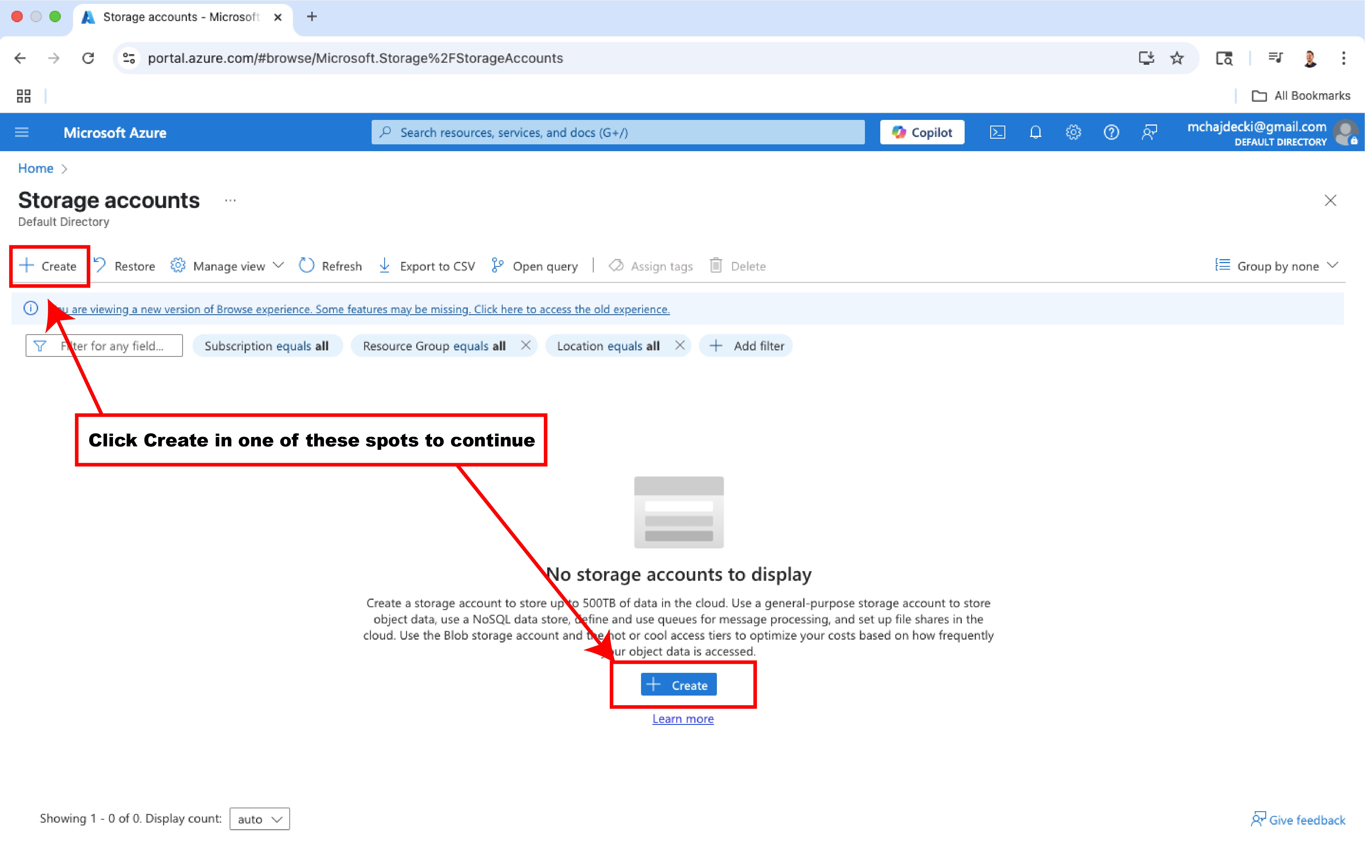
Task: Open the Display count auto dropdown
Action: (x=259, y=819)
